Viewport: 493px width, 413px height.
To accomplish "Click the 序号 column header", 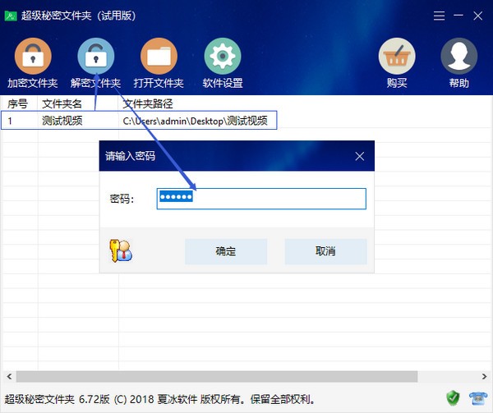I will [x=18, y=104].
